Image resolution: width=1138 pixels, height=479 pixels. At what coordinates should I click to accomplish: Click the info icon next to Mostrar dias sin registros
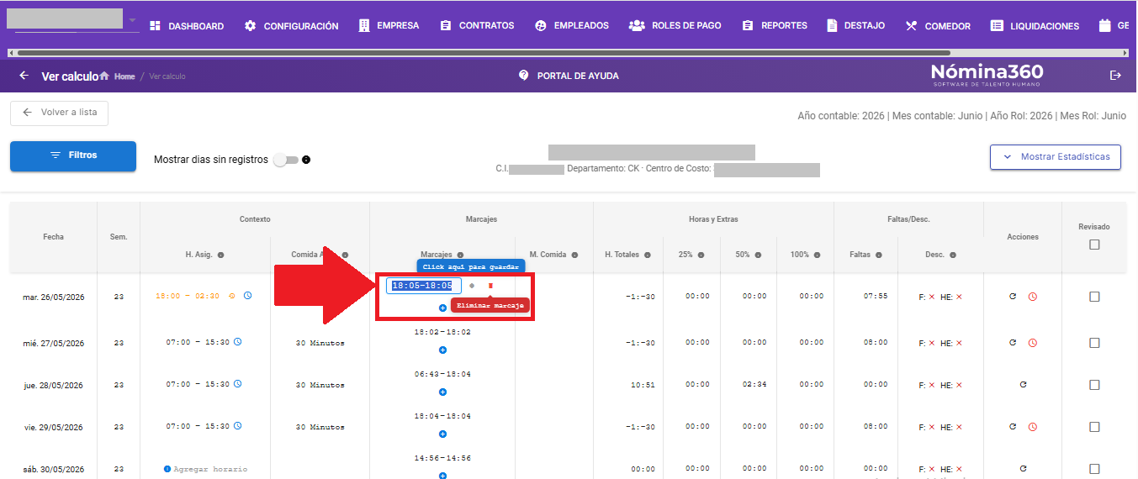click(x=306, y=160)
